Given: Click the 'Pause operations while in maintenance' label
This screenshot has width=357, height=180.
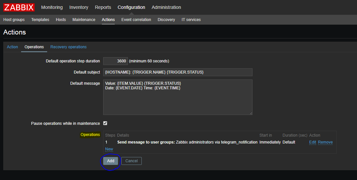Looking at the screenshot, I should tap(65, 124).
